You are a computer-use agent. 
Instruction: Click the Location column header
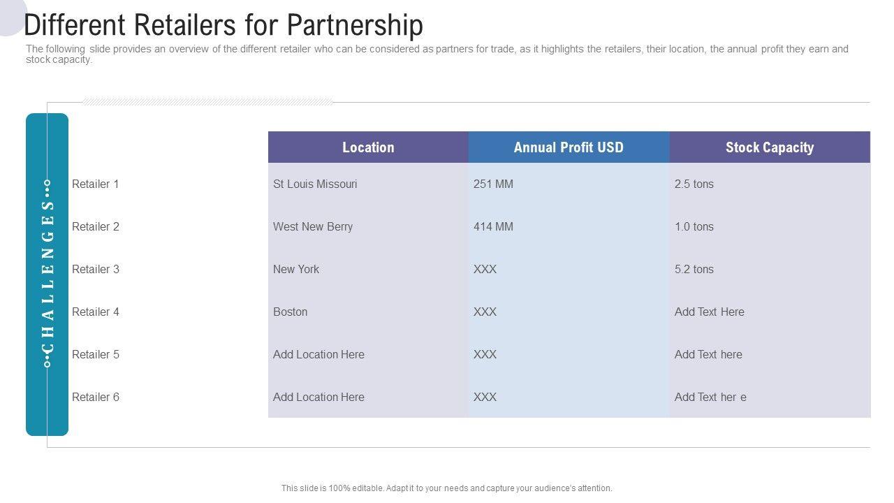[368, 147]
